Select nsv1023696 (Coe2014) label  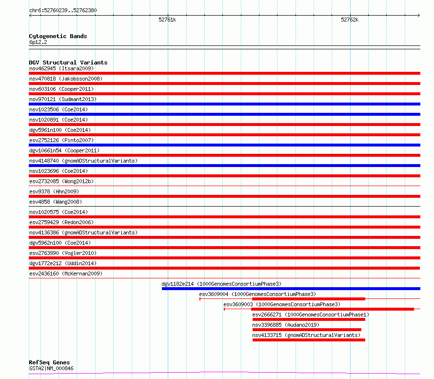coord(59,171)
